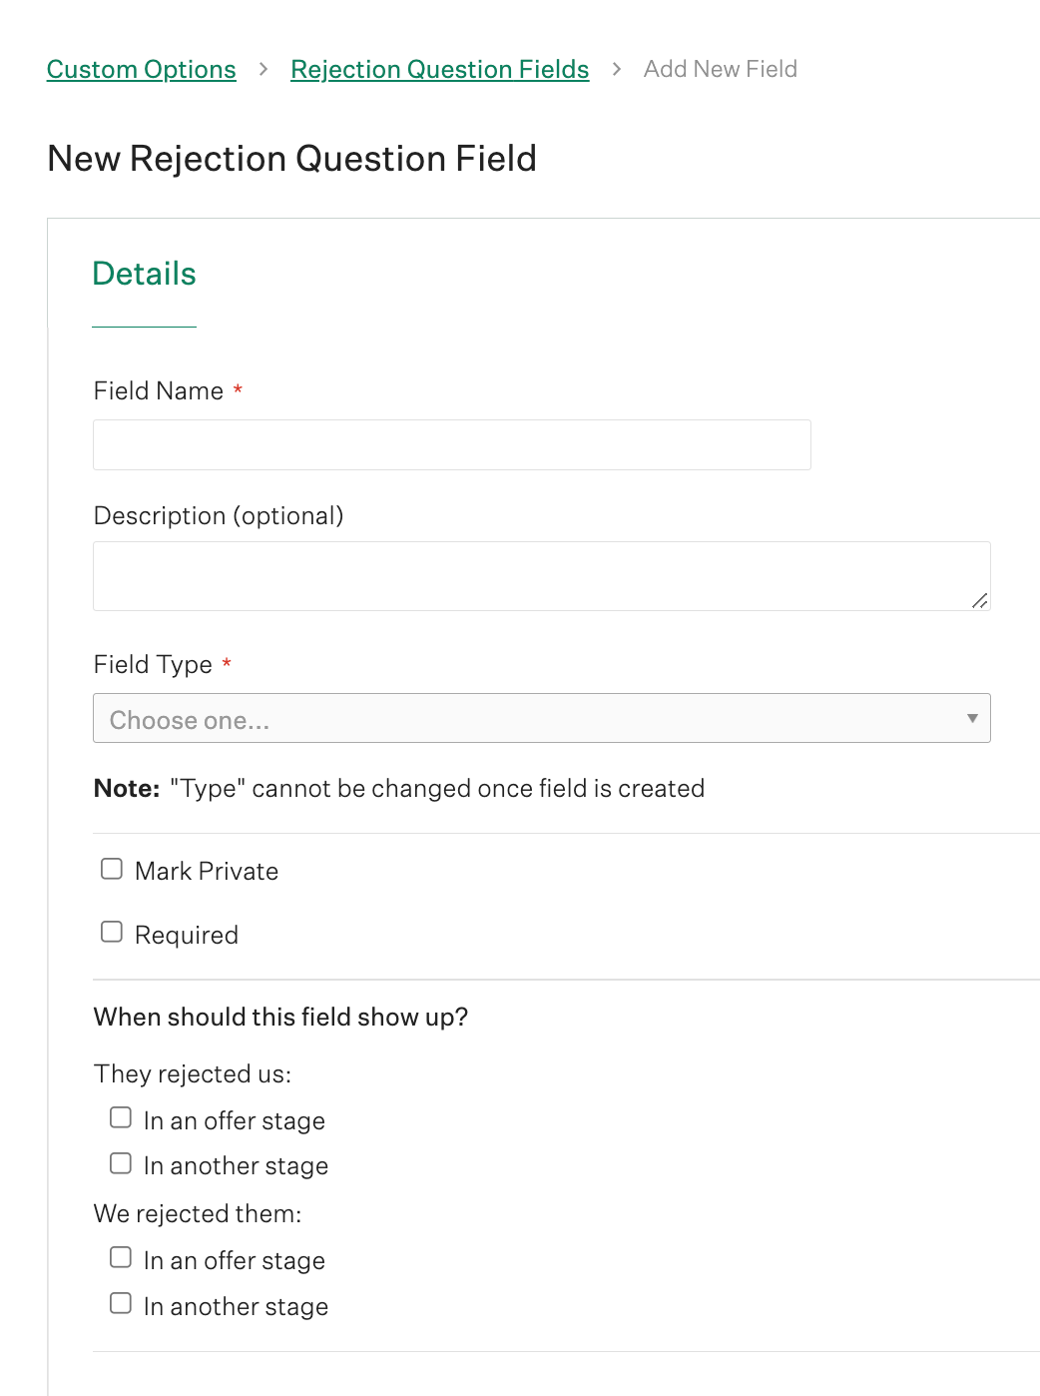
Task: Enable the Required checkbox
Action: tap(111, 931)
